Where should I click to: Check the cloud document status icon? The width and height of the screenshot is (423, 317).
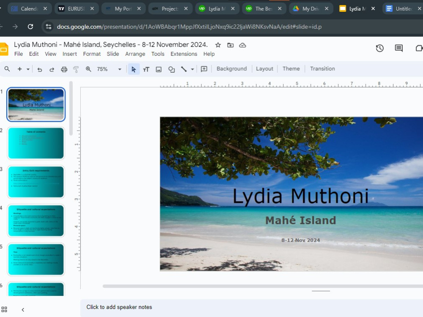(x=242, y=45)
